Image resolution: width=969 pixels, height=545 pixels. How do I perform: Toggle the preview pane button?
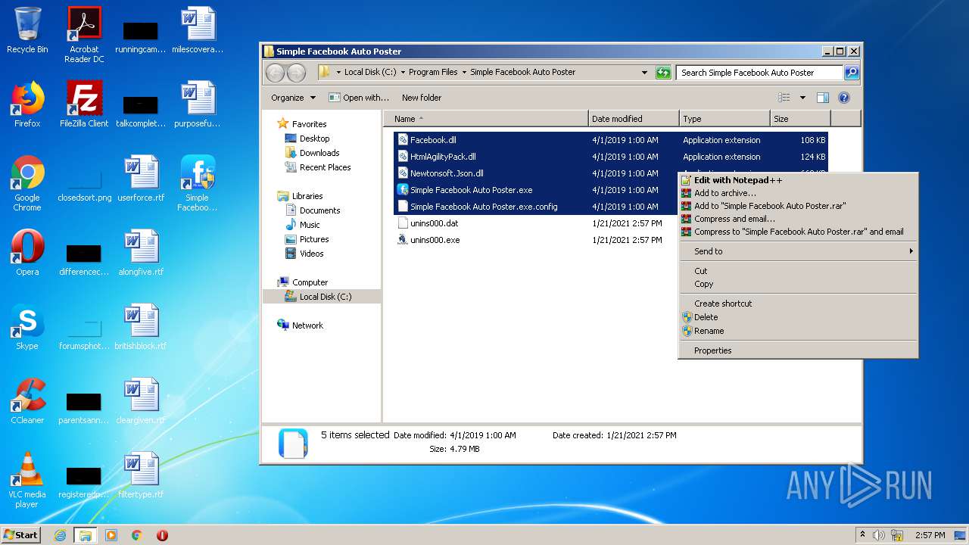[823, 98]
